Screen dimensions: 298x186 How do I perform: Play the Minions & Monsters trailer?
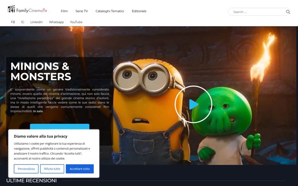point(193,104)
